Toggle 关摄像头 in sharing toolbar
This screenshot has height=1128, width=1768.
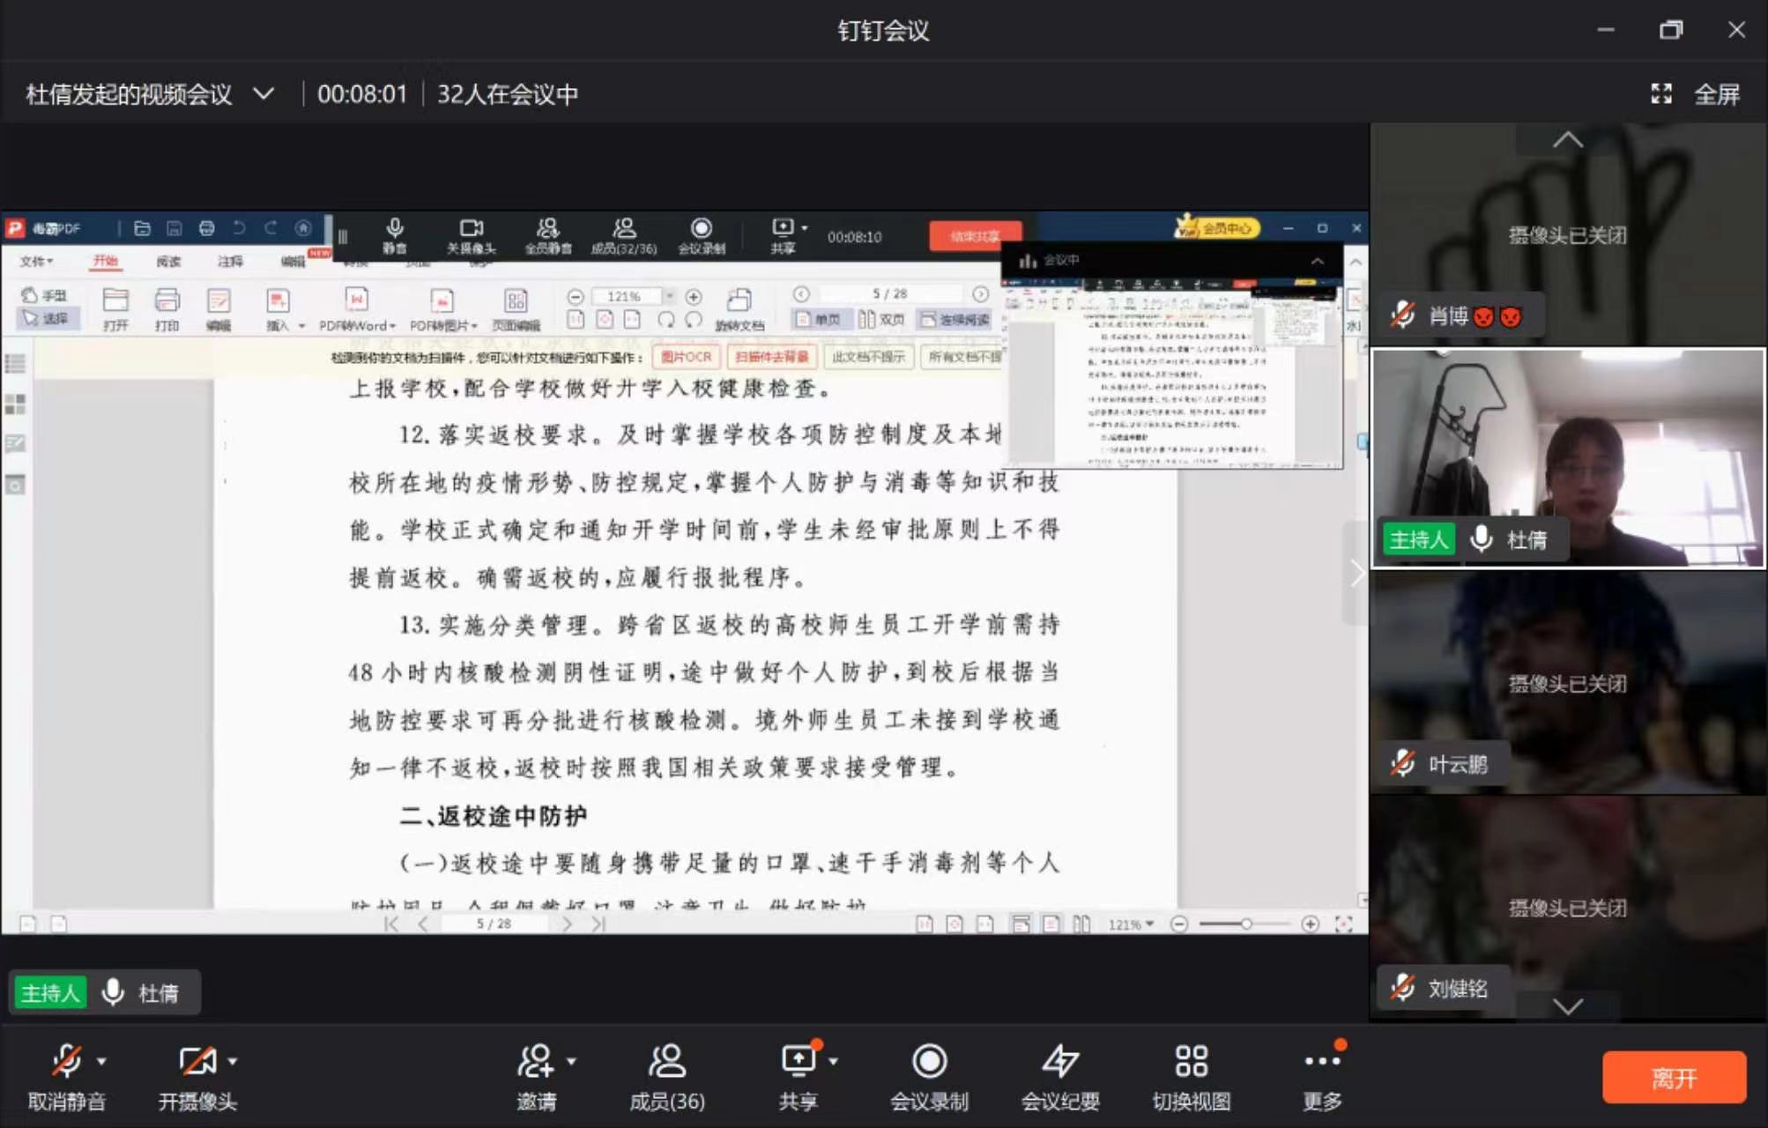471,236
